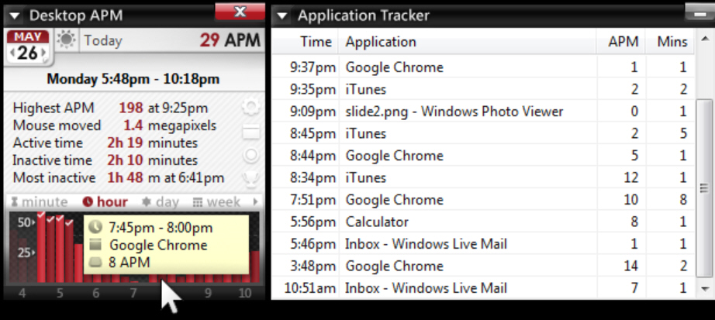Select the slide2.png Windows Photo Viewer row
This screenshot has height=320, width=715.
coord(483,112)
